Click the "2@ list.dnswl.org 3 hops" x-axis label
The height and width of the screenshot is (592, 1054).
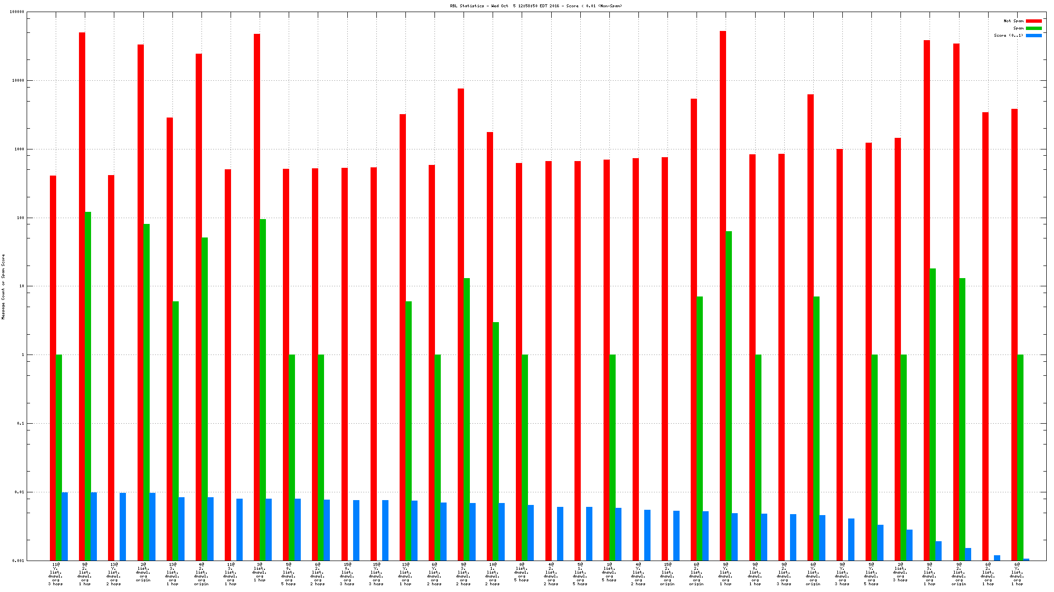coord(900,572)
